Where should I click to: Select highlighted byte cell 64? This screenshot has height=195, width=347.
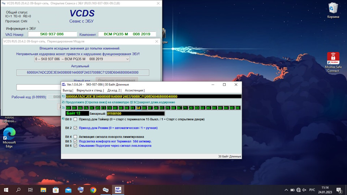tap(138, 108)
